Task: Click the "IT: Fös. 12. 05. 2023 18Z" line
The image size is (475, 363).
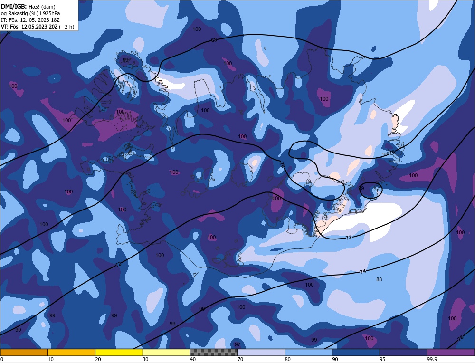Action: (x=30, y=19)
